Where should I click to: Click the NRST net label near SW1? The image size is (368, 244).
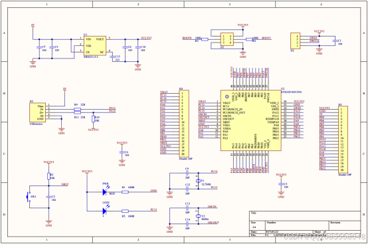(x=65, y=184)
